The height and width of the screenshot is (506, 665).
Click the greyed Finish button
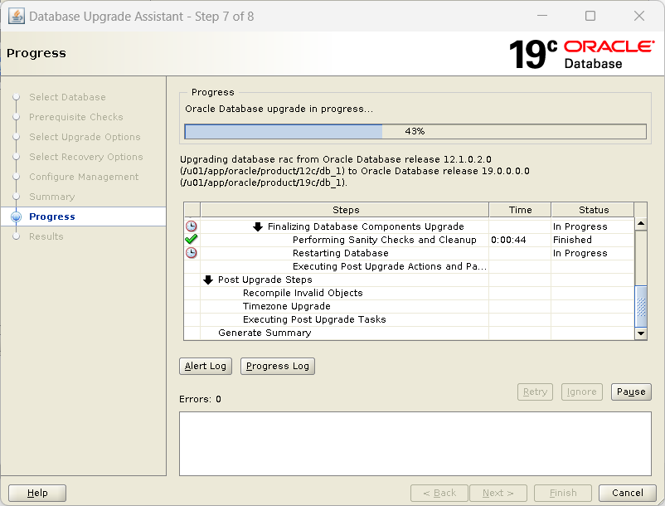coord(563,493)
